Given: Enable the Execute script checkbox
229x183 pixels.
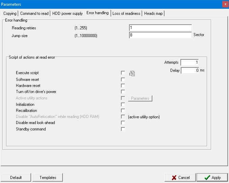Looking at the screenshot, I should tap(123, 73).
